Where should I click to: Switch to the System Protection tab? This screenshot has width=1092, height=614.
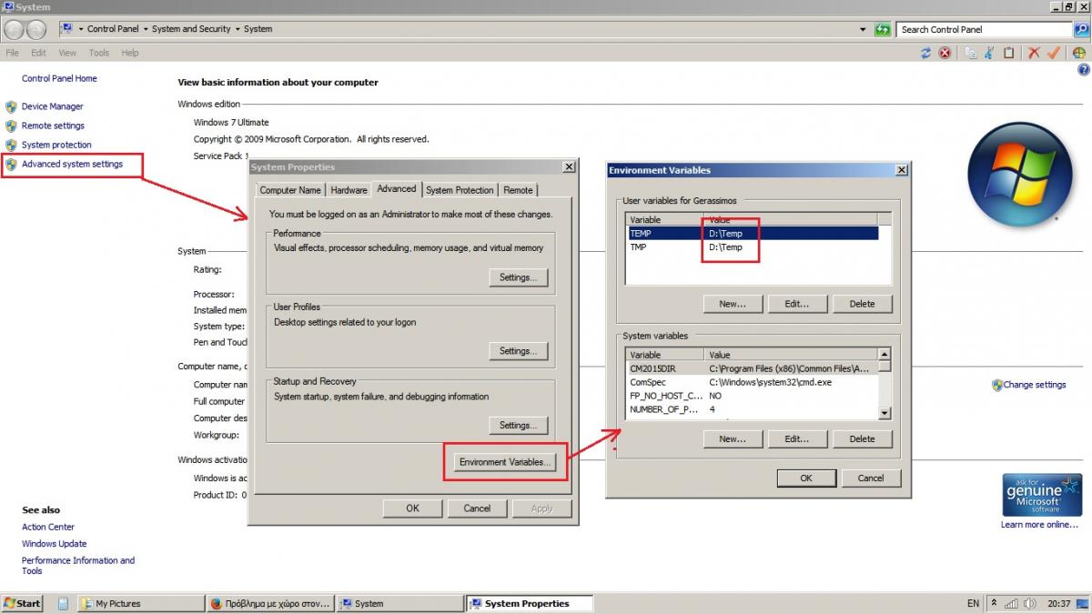point(460,190)
